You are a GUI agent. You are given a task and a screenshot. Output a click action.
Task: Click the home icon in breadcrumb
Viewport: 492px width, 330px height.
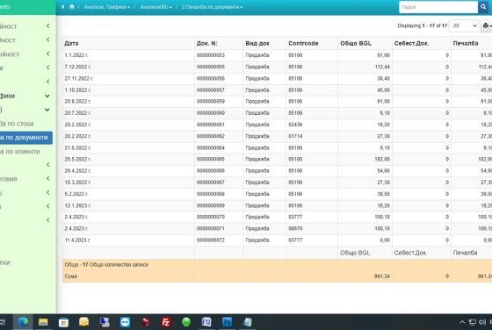(x=72, y=7)
